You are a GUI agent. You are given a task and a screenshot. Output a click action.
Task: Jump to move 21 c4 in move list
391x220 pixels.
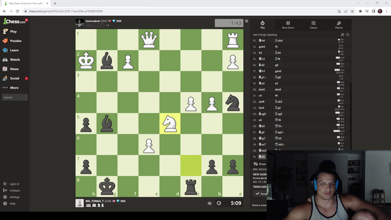tap(260, 95)
